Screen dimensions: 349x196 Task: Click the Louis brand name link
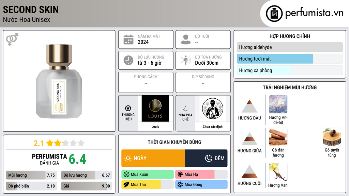[155, 127]
